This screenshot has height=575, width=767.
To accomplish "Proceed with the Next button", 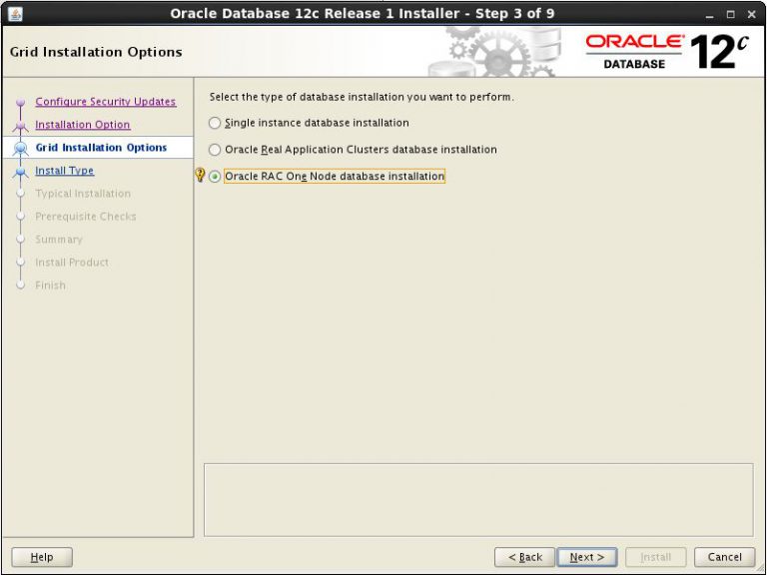I will [x=587, y=557].
